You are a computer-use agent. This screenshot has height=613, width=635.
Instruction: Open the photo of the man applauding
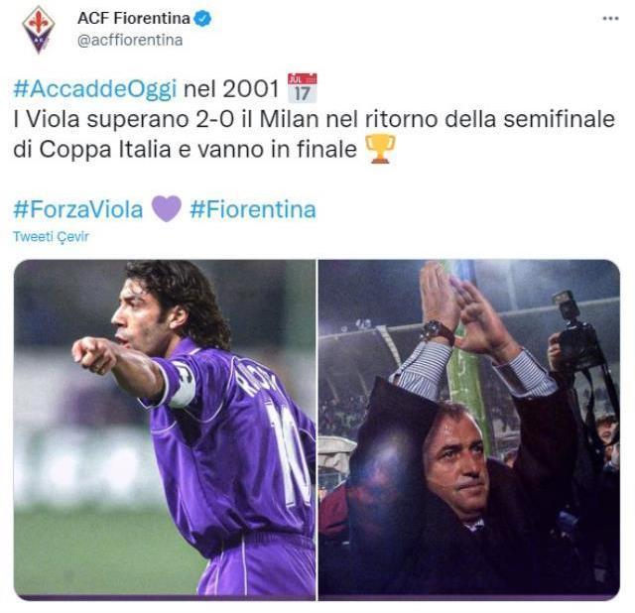(x=469, y=429)
